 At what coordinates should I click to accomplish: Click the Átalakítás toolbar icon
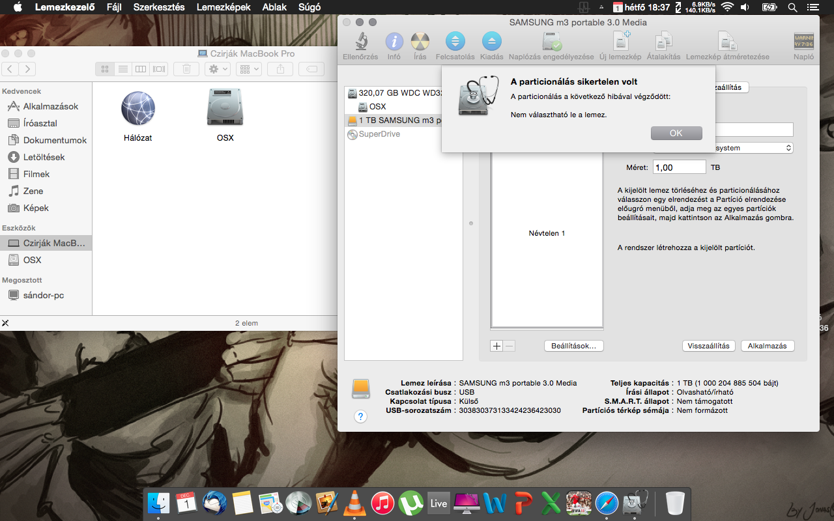[x=663, y=42]
